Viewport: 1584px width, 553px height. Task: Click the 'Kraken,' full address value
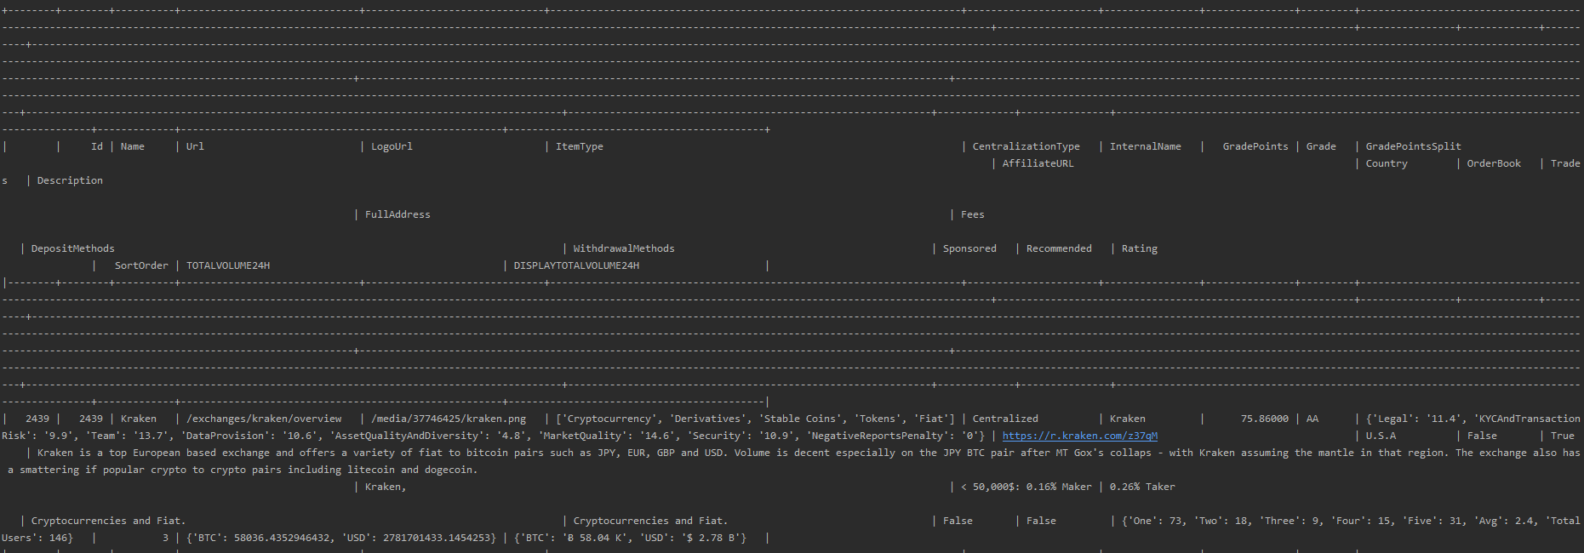click(386, 487)
